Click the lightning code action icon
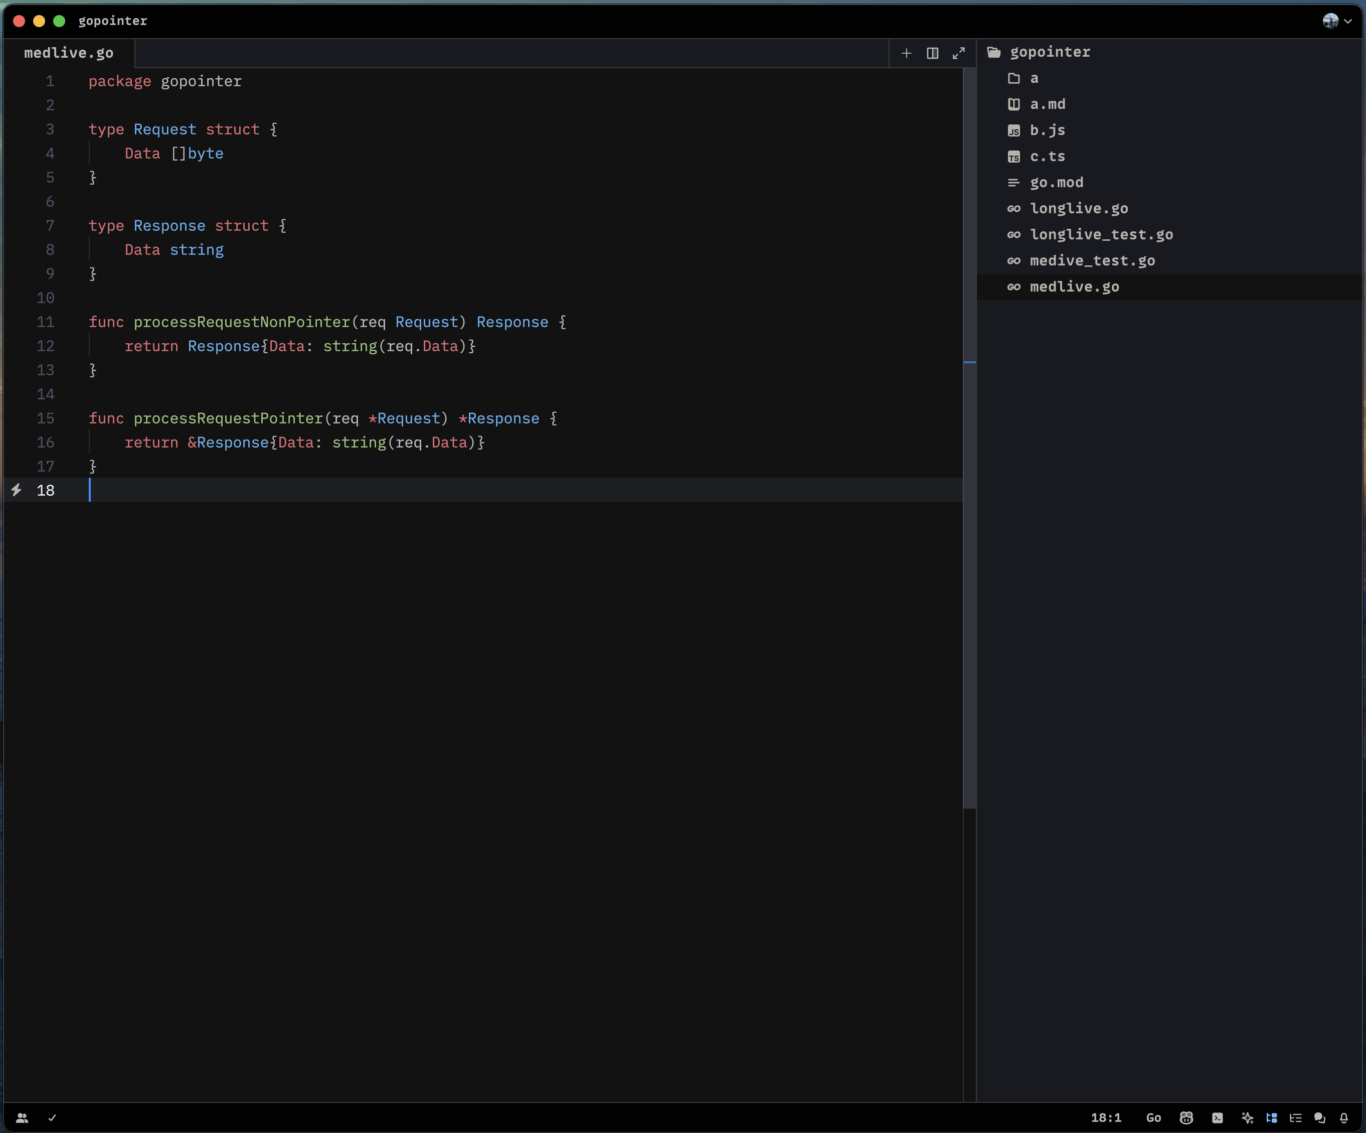This screenshot has width=1366, height=1133. click(16, 490)
